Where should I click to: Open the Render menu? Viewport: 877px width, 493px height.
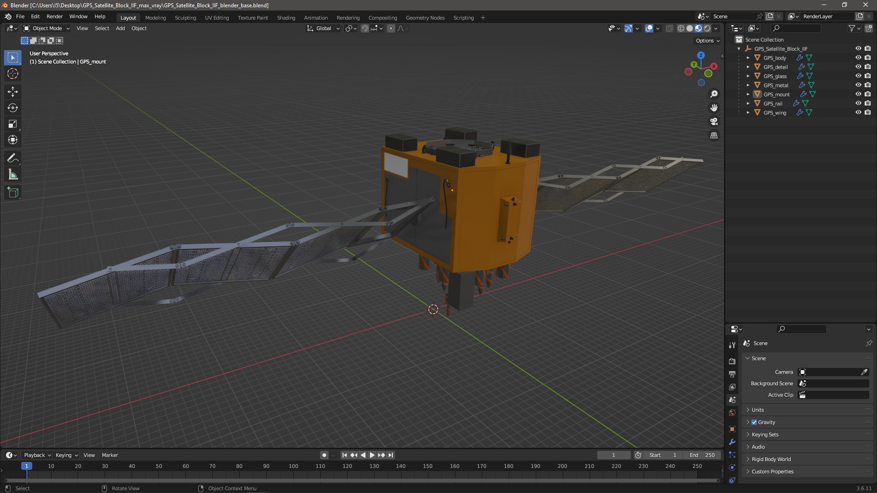click(x=54, y=16)
